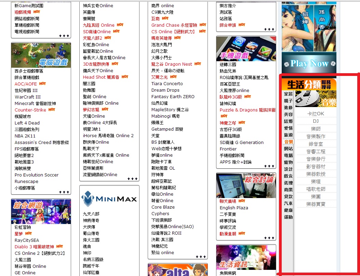Viewport: 360px width, 276px height.
Task: Open the Minecraft 當個創世神 forum
Action: coord(35,104)
